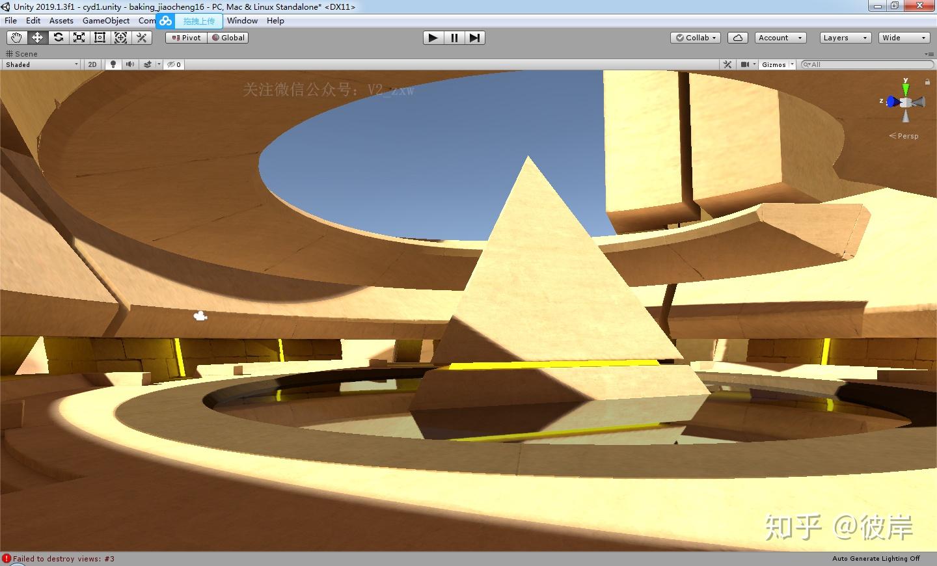Click the 拖拽上传 upload button

(198, 21)
